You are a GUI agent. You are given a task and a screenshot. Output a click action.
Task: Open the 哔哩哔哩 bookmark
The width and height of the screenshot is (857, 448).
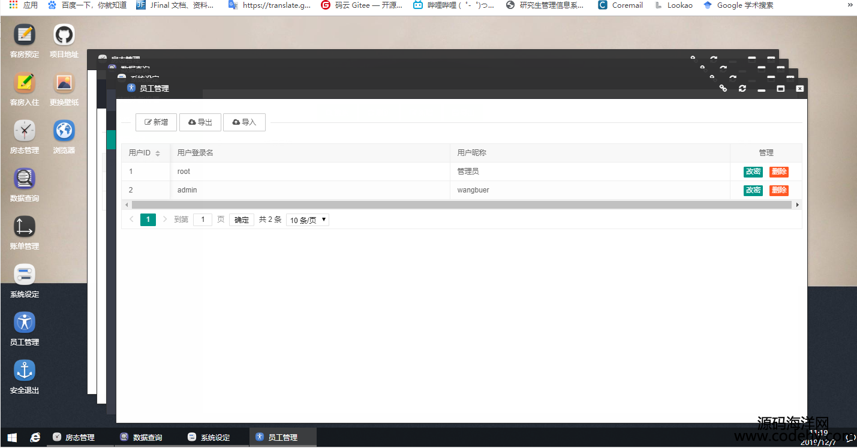coord(454,5)
